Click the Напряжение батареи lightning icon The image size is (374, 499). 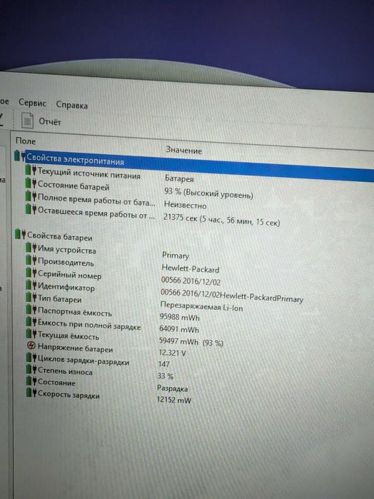coord(31,345)
